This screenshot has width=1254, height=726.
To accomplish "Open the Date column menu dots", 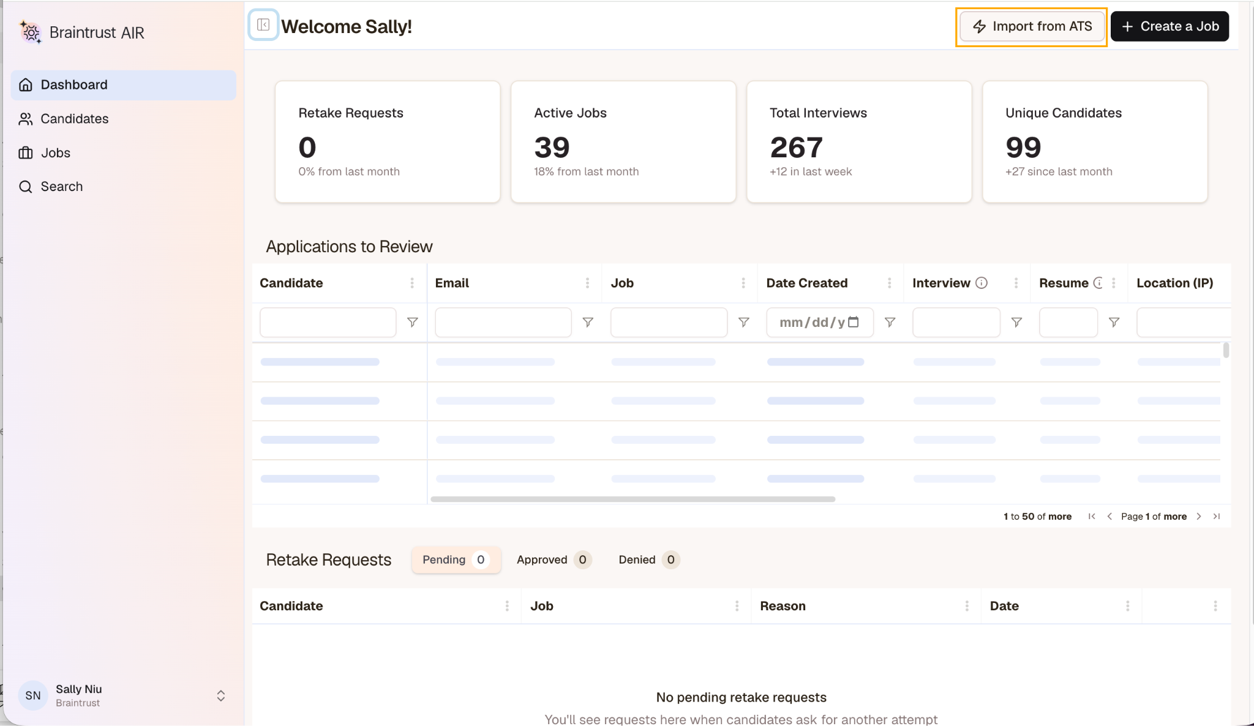I will coord(1127,606).
